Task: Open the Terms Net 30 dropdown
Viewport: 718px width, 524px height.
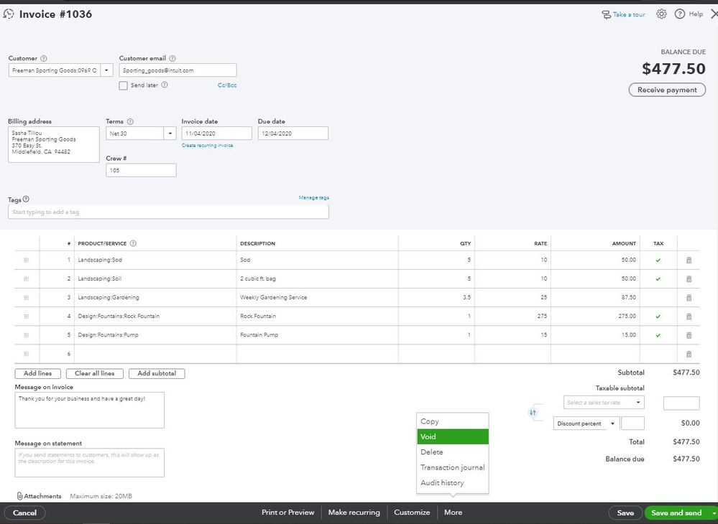Action: pos(170,134)
